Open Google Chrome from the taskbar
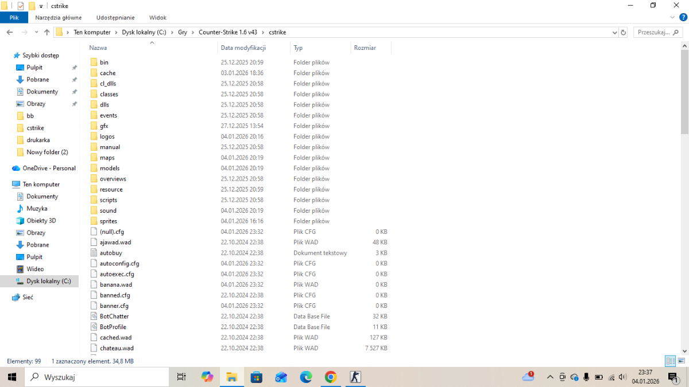 tap(330, 377)
